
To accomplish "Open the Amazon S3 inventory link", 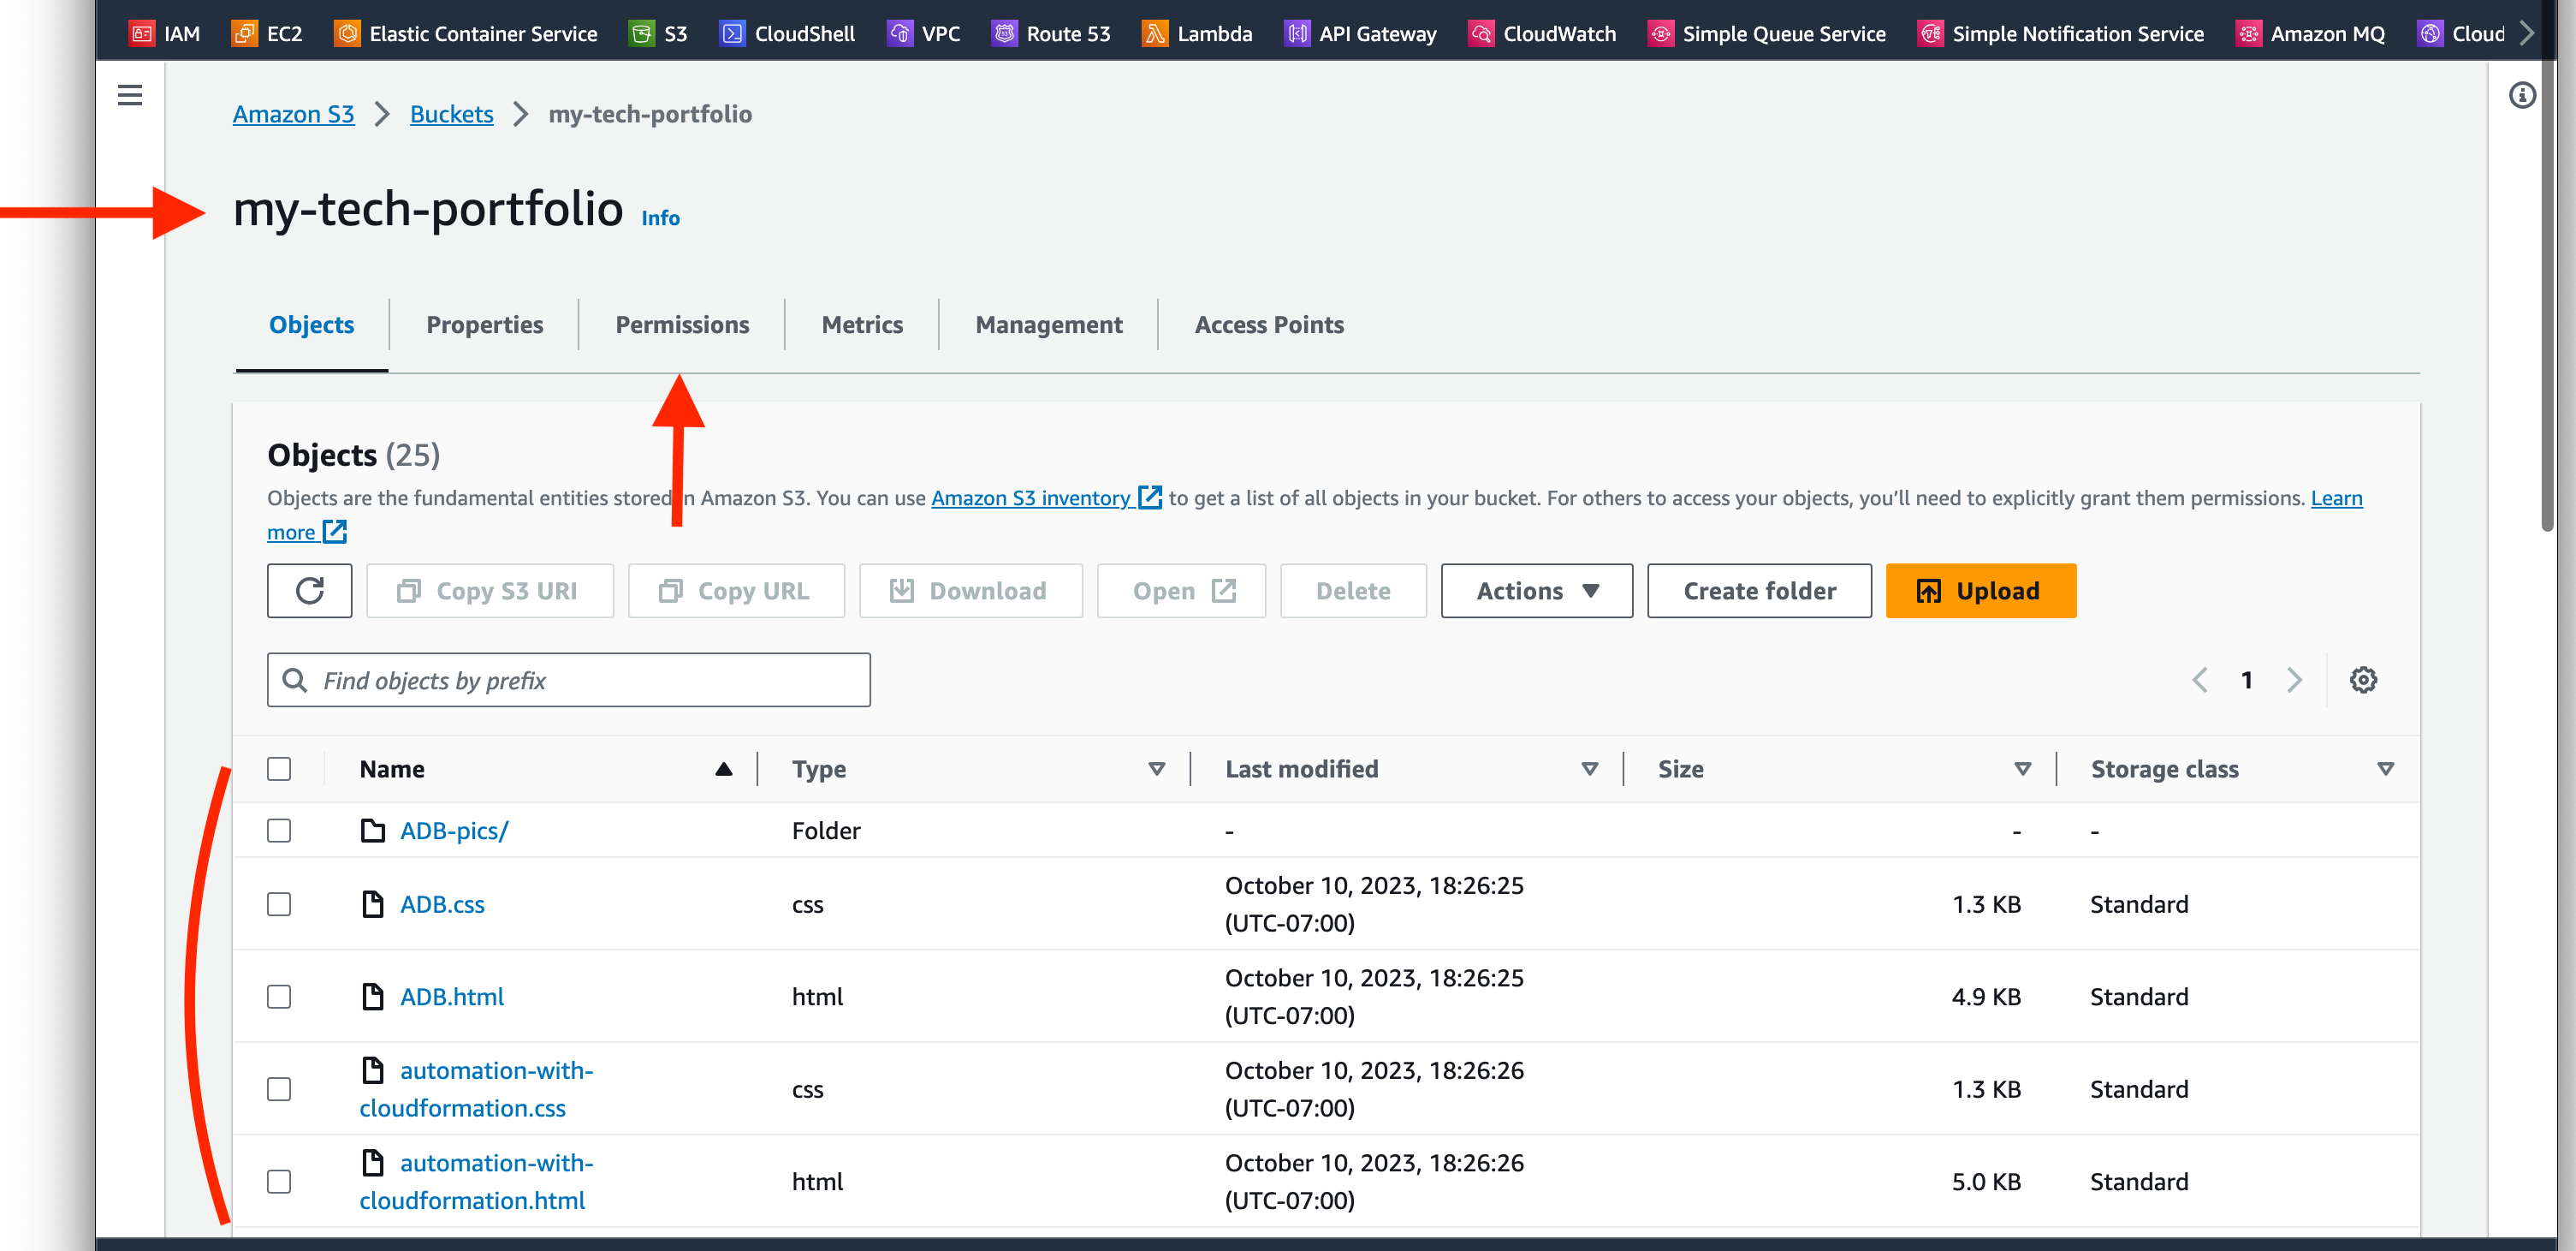I will 1046,497.
